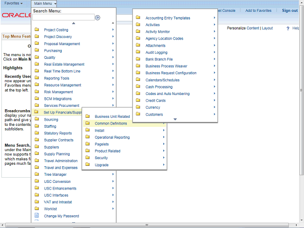The width and height of the screenshot is (304, 228).
Task: Click the folder icon next to Pagelets
Action: (x=87, y=143)
